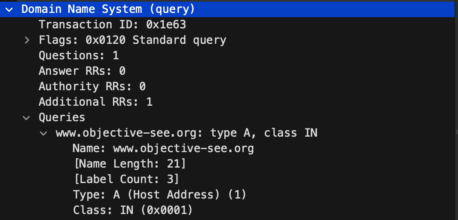Select the Queries label
The width and height of the screenshot is (458, 220).
(62, 117)
